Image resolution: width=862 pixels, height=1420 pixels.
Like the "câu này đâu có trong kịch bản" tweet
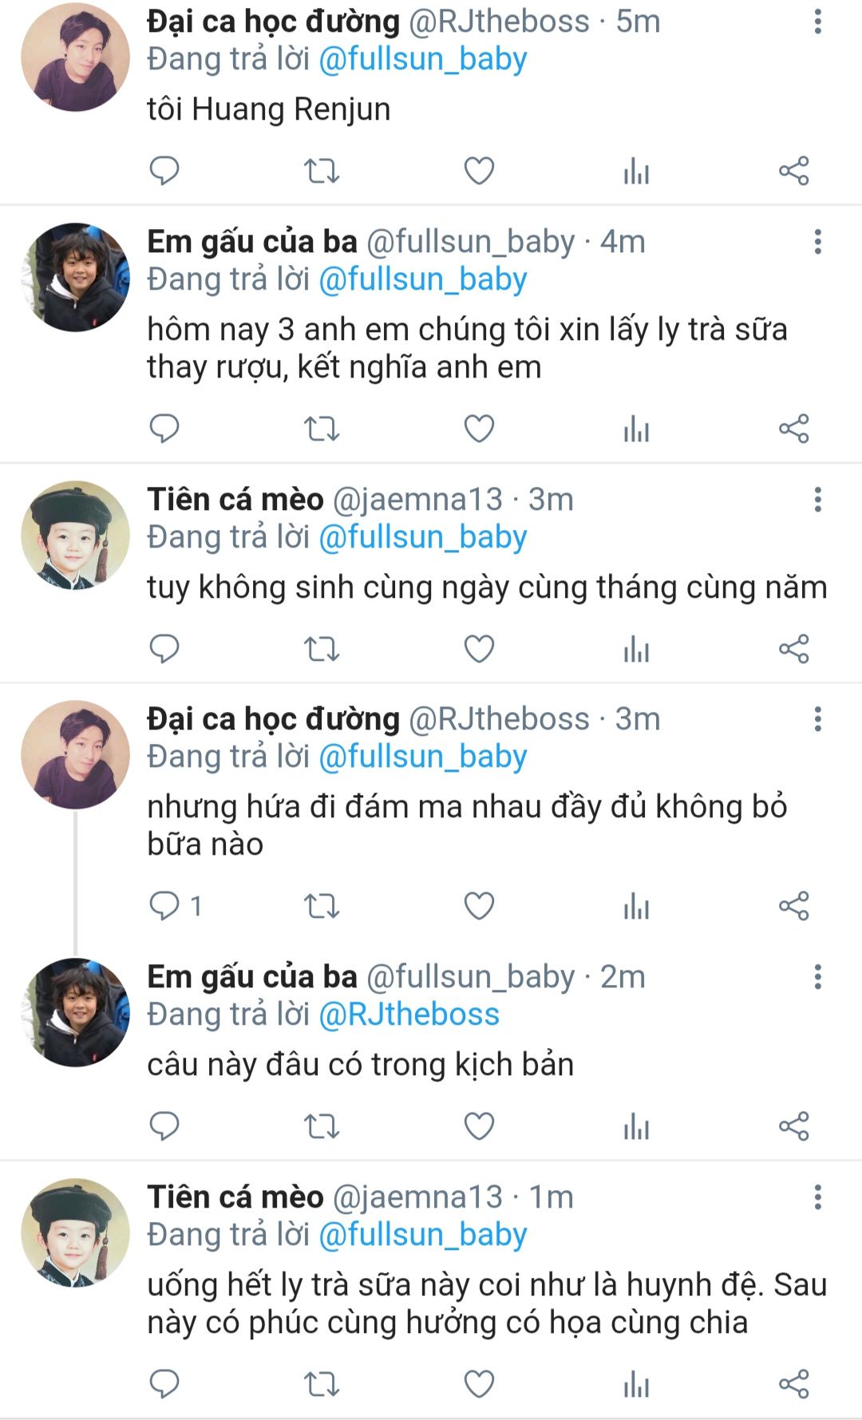[479, 1126]
